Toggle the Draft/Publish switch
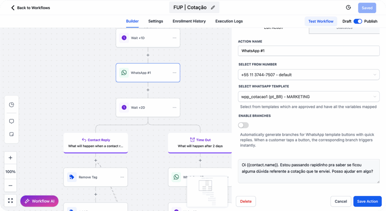Image resolution: width=386 pixels, height=211 pixels. click(358, 21)
